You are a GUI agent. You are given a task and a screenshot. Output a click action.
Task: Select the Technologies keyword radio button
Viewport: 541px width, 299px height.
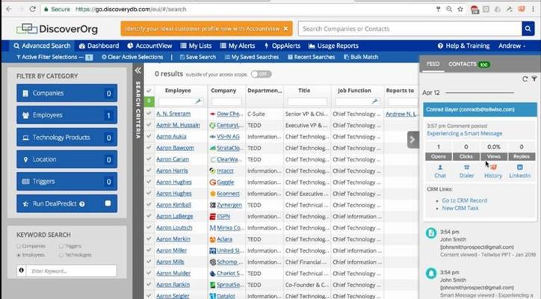61,255
